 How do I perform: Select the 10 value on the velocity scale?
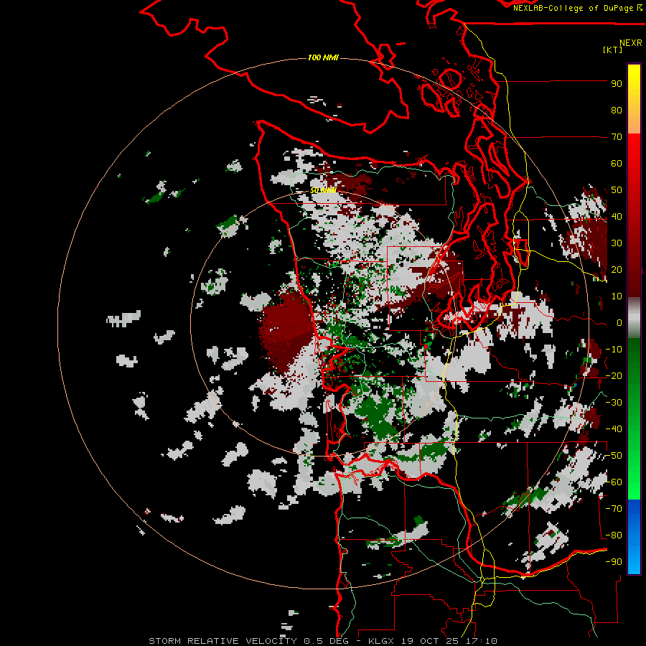point(617,296)
